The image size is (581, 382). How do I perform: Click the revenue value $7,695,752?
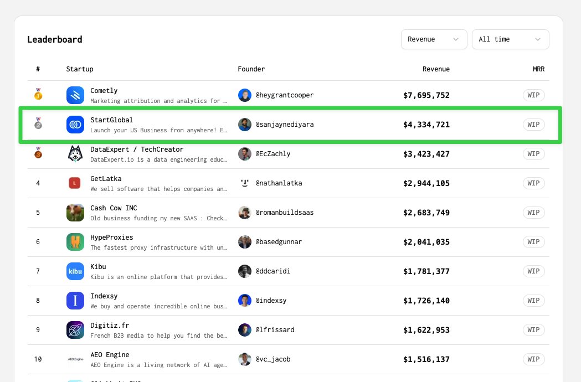point(426,95)
